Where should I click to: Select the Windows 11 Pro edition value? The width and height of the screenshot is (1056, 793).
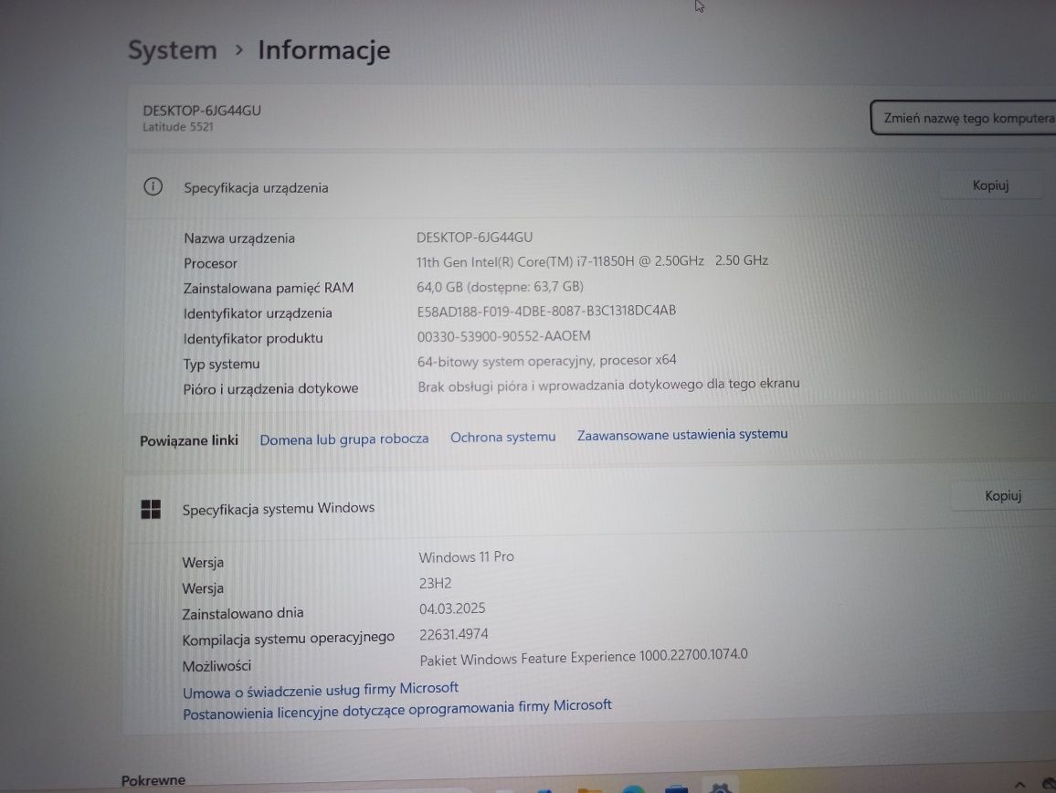(x=466, y=557)
